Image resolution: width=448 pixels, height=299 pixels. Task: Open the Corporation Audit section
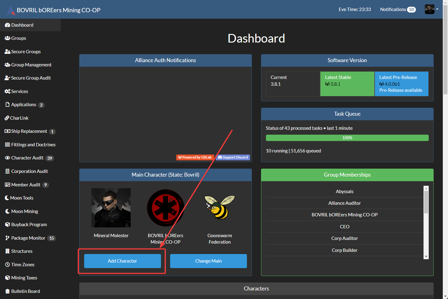pyautogui.click(x=29, y=171)
